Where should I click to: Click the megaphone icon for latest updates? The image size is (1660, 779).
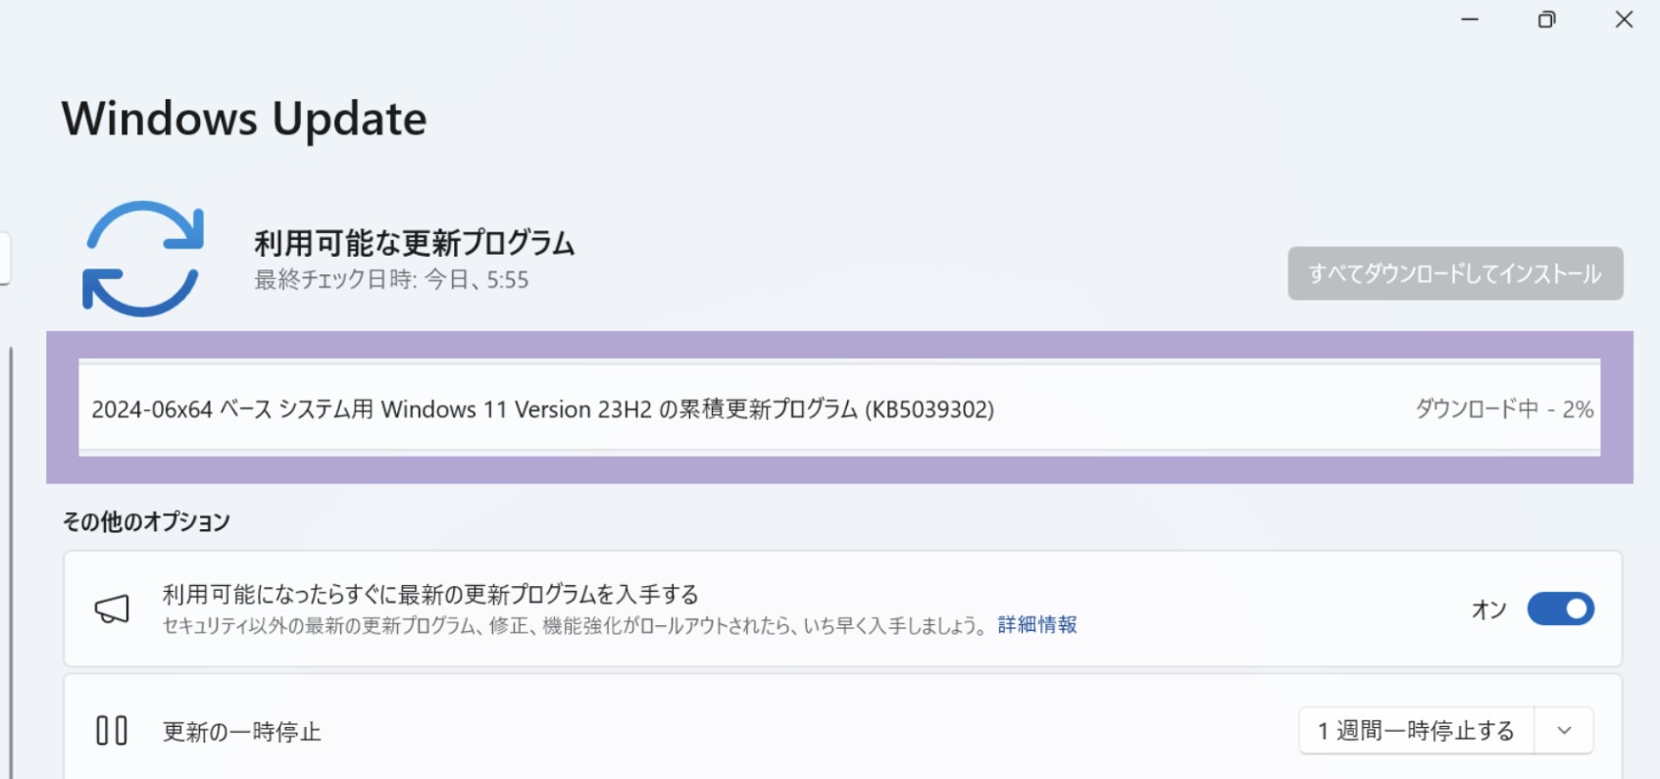pyautogui.click(x=112, y=609)
